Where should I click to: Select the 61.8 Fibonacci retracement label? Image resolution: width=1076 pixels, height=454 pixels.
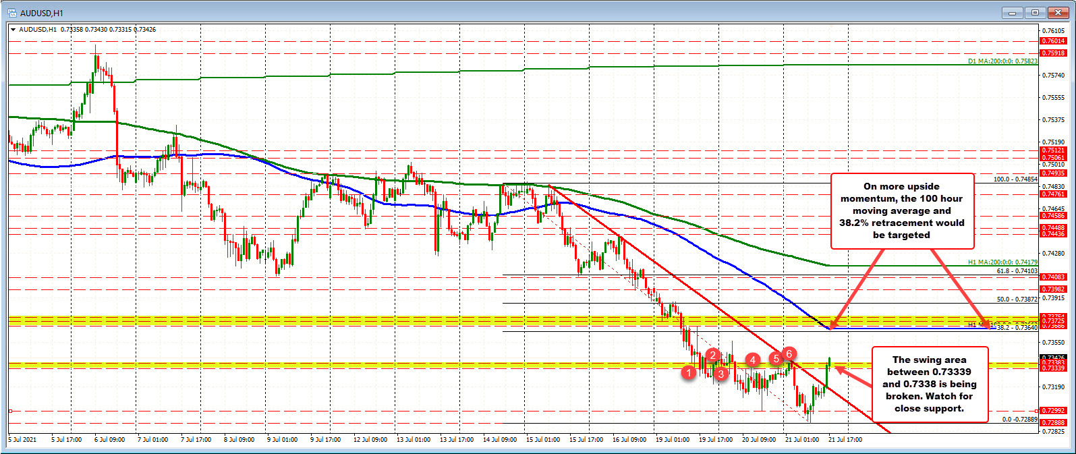(1017, 271)
